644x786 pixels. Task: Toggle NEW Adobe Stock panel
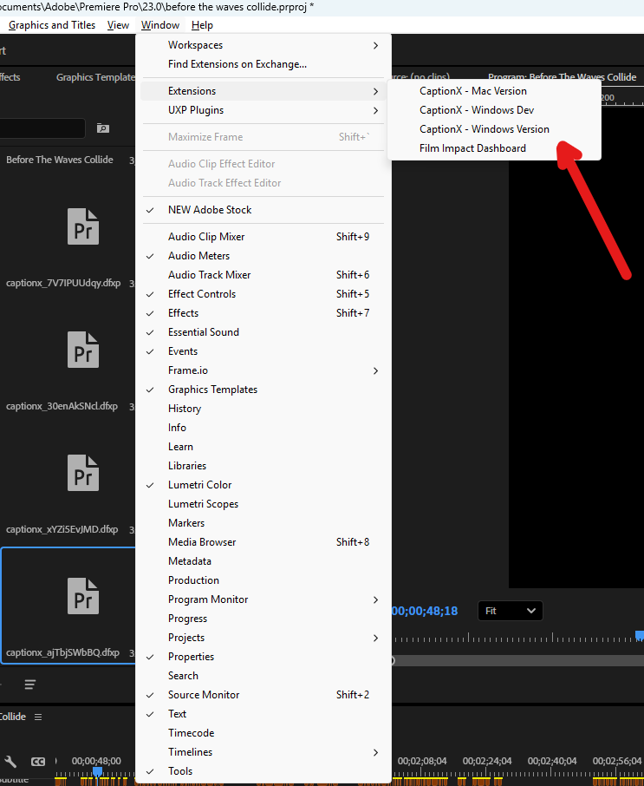pos(263,210)
